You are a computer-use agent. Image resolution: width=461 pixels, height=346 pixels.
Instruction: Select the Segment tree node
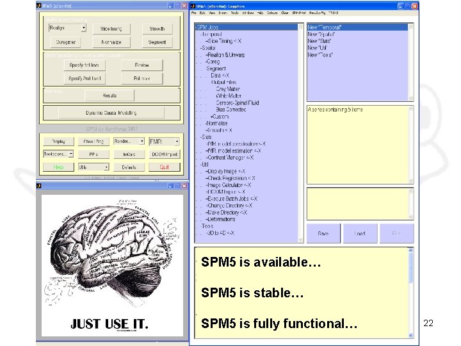(x=216, y=69)
